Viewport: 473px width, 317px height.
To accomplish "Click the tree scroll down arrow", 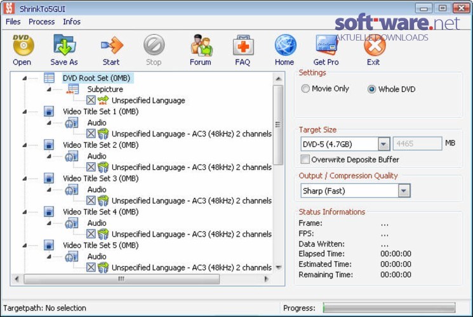I will click(279, 268).
